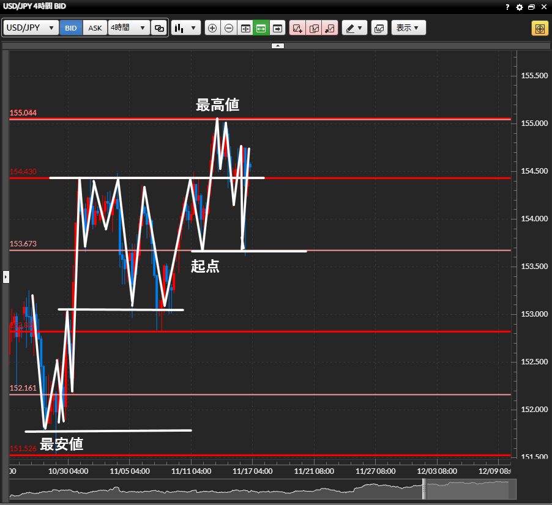
Task: Click the middle pink position-line icon
Action: [313, 28]
